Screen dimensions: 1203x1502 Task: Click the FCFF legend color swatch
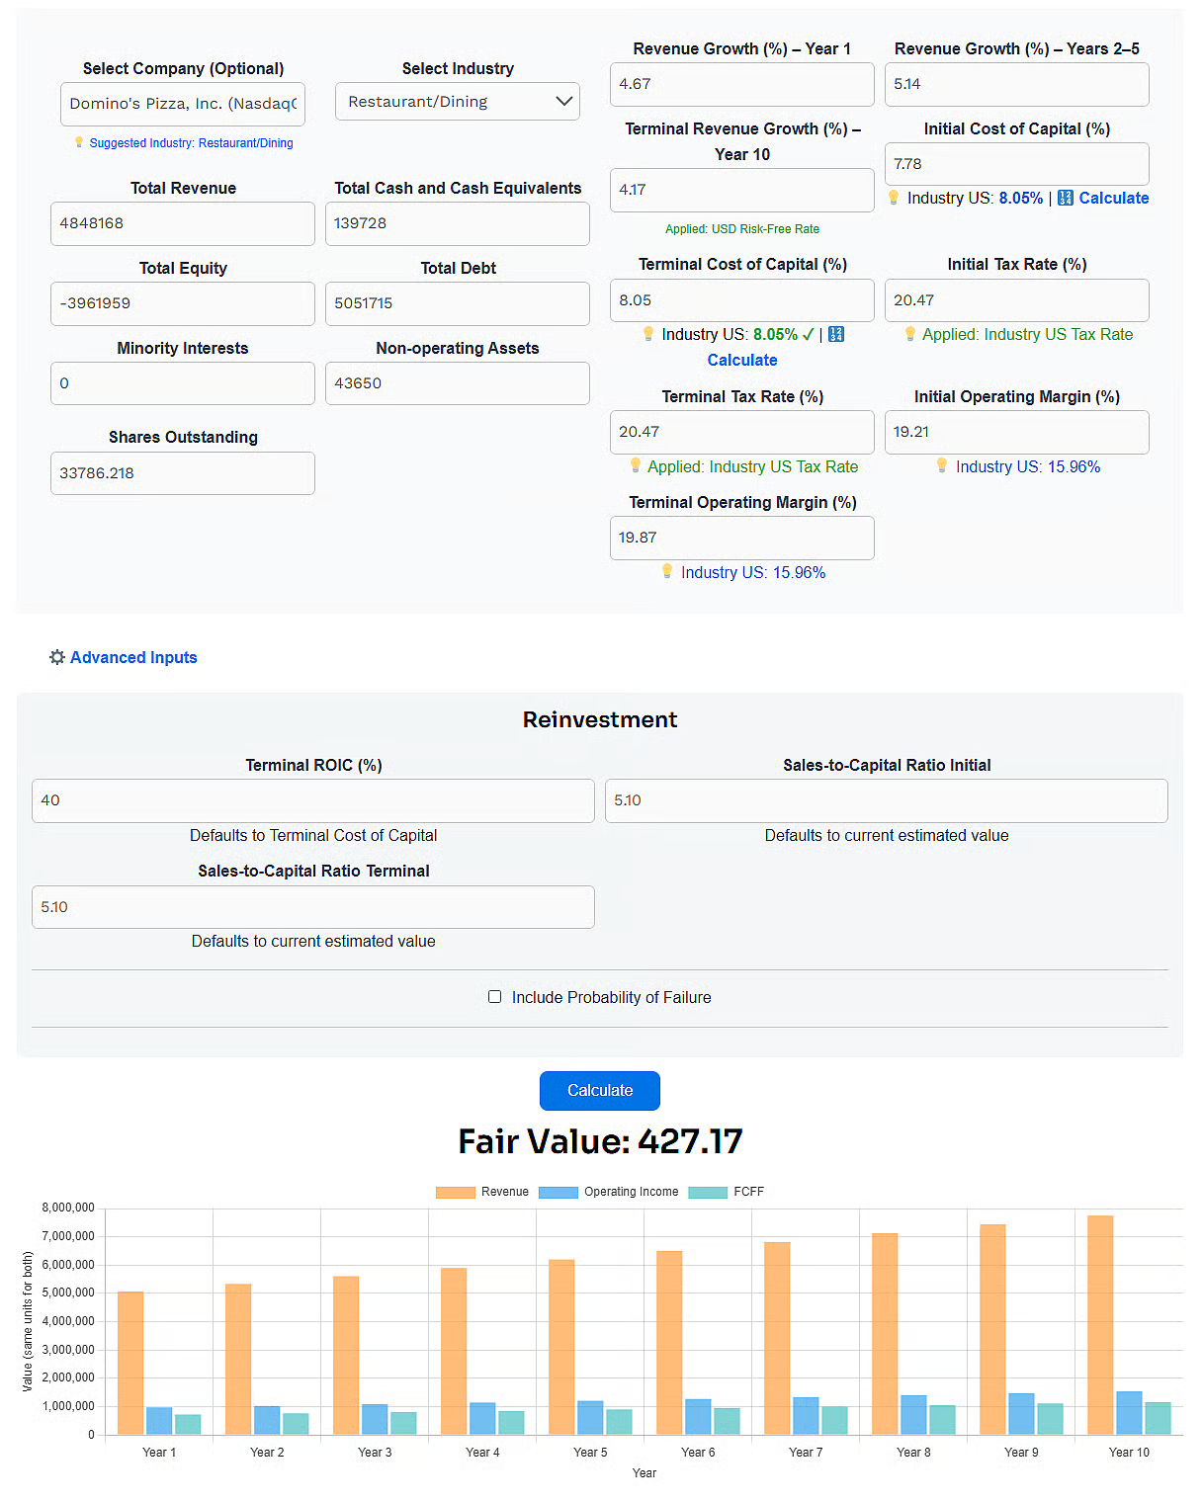[708, 1192]
